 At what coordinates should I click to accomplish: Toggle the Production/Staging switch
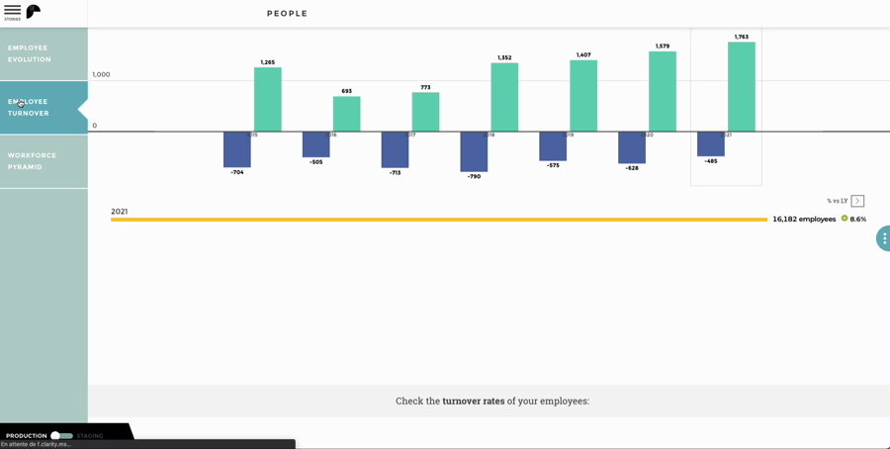pyautogui.click(x=62, y=436)
